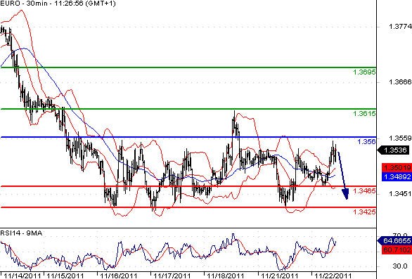Click the 11/18/2011 date label

pyautogui.click(x=226, y=275)
